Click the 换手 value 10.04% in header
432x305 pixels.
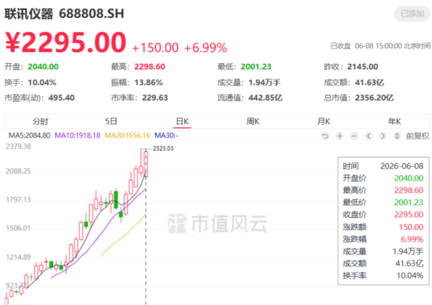pos(42,82)
